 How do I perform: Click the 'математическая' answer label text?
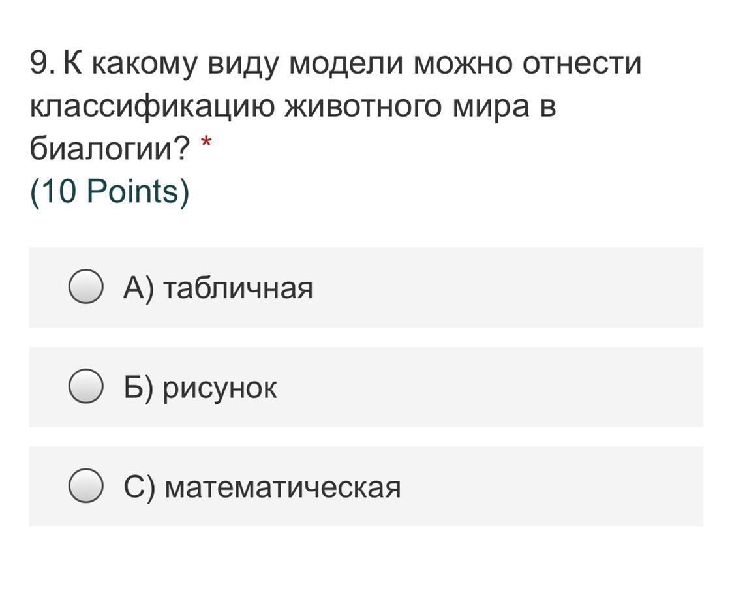(283, 487)
